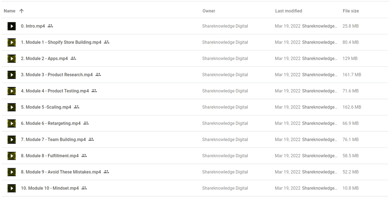Image resolution: width=389 pixels, height=201 pixels.
Task: Click video icon of Module 1 Shopify Store Building
Action: [x=12, y=42]
